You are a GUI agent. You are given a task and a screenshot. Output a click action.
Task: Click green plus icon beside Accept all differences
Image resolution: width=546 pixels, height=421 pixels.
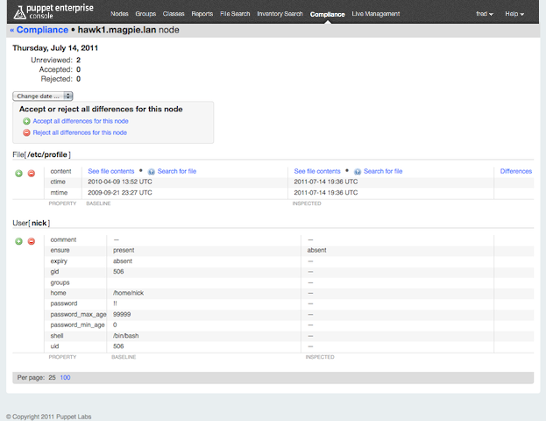point(26,121)
